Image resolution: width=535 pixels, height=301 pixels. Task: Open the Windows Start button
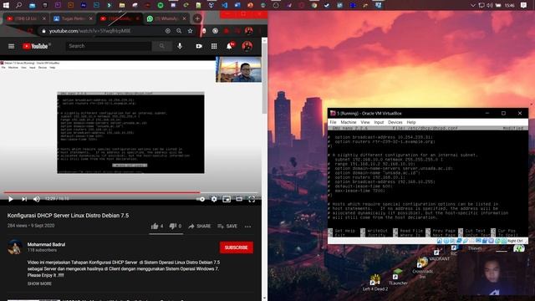pyautogui.click(x=6, y=5)
